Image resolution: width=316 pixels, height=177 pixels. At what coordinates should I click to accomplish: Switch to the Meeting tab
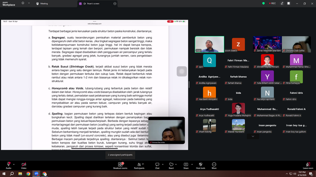(x=42, y=3)
